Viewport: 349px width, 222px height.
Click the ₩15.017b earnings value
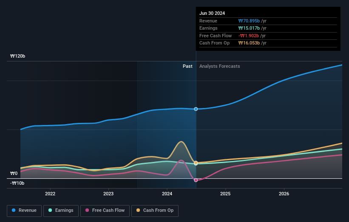[249, 28]
